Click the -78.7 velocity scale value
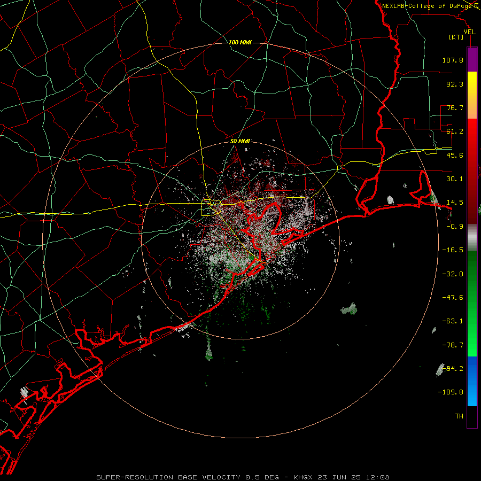This screenshot has height=481, width=481. pyautogui.click(x=453, y=345)
